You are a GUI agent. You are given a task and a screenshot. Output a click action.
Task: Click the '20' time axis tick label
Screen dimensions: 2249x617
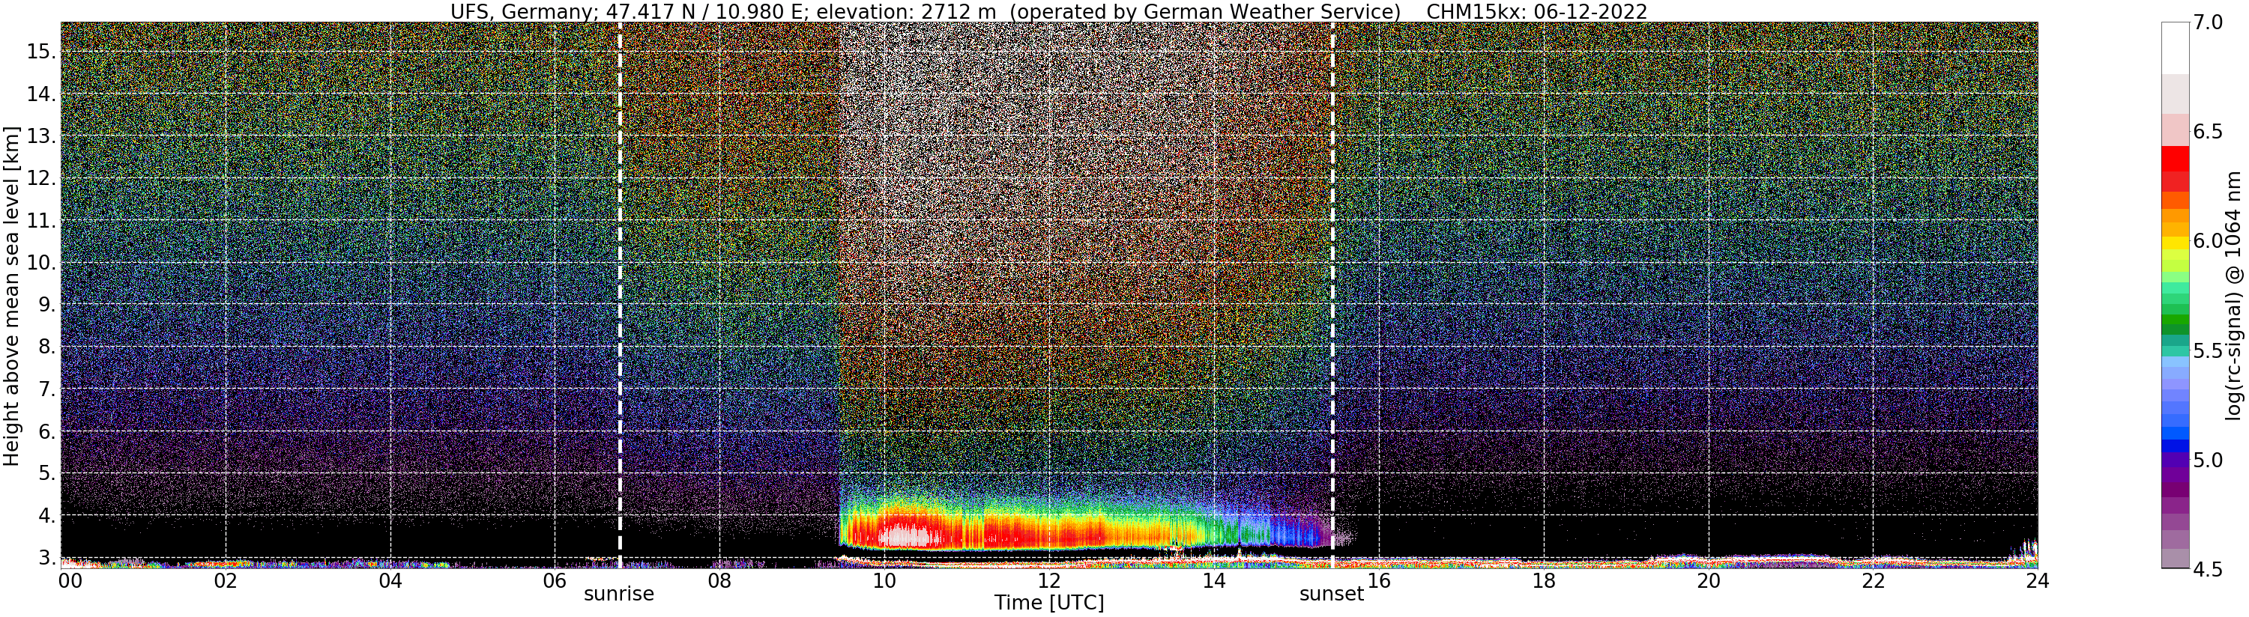[1708, 580]
